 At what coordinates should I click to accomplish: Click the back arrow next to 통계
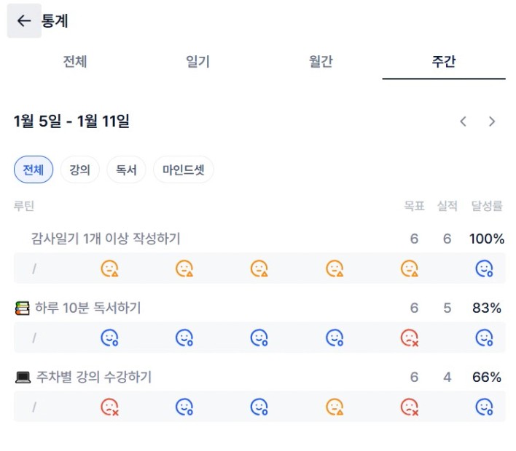(x=24, y=21)
